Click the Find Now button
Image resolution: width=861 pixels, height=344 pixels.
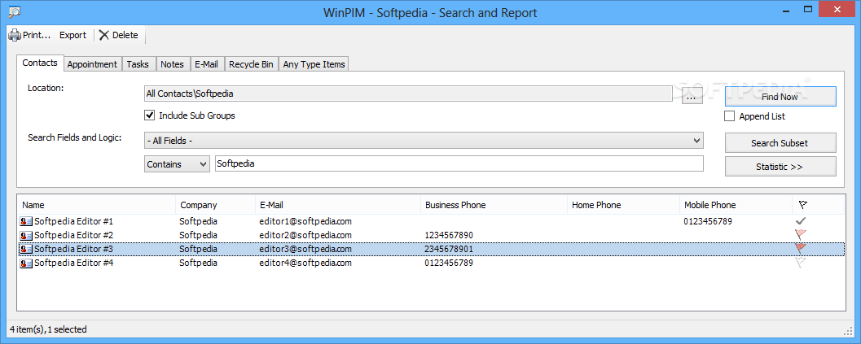[780, 96]
